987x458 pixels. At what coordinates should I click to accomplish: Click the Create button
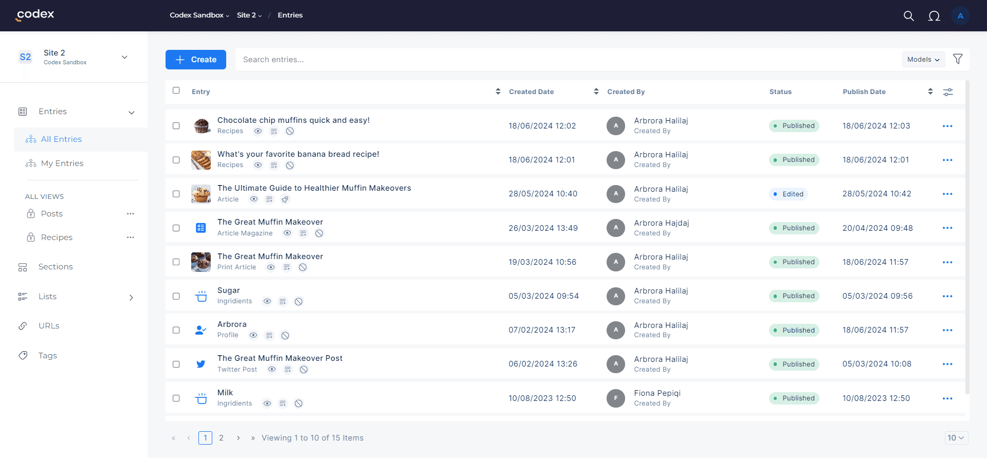tap(196, 60)
